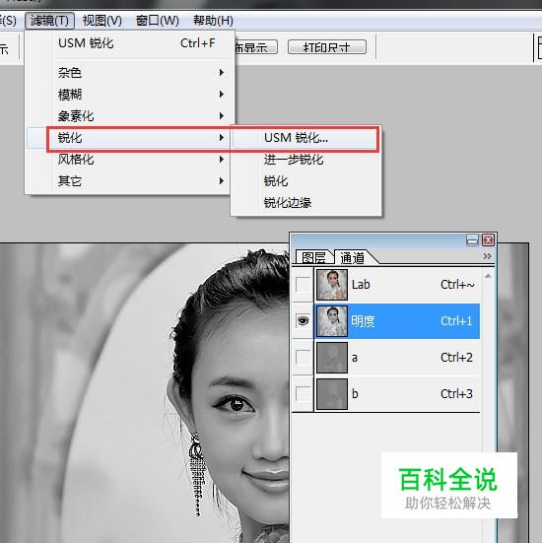Hide the 明度 channel eye icon

(304, 321)
